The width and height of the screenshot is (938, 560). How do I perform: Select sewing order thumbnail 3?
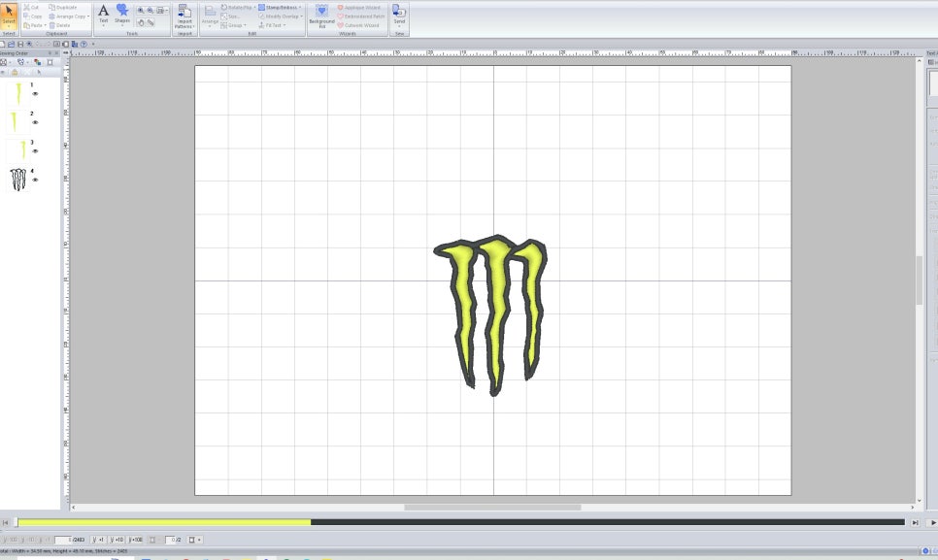[17, 151]
